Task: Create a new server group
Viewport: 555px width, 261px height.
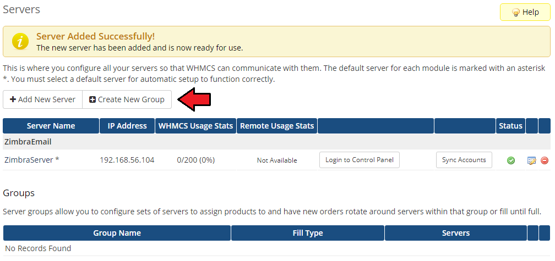Action: pyautogui.click(x=127, y=99)
